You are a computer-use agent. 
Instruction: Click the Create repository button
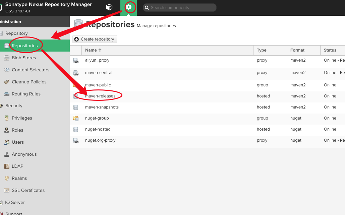click(x=95, y=39)
